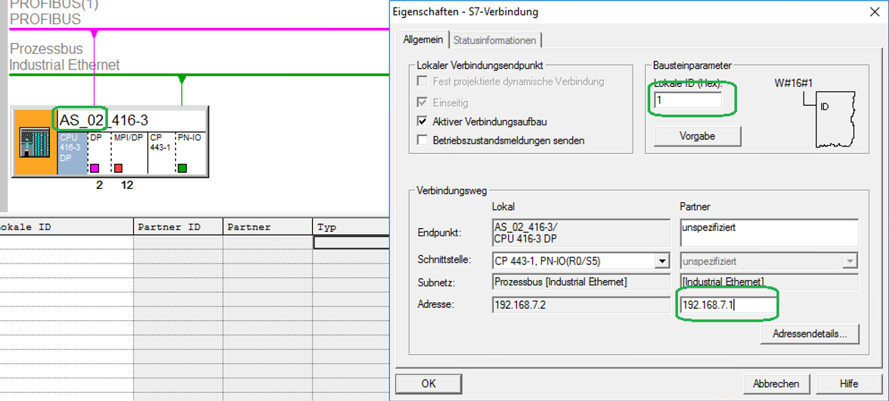Image resolution: width=889 pixels, height=401 pixels.
Task: Click the Lokale ID column header
Action: pyautogui.click(x=67, y=227)
